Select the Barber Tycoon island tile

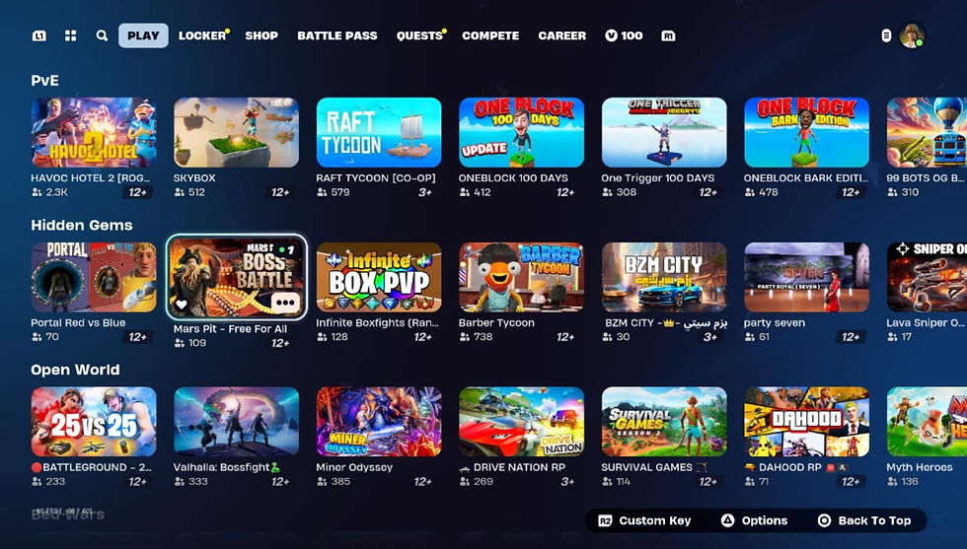click(521, 277)
